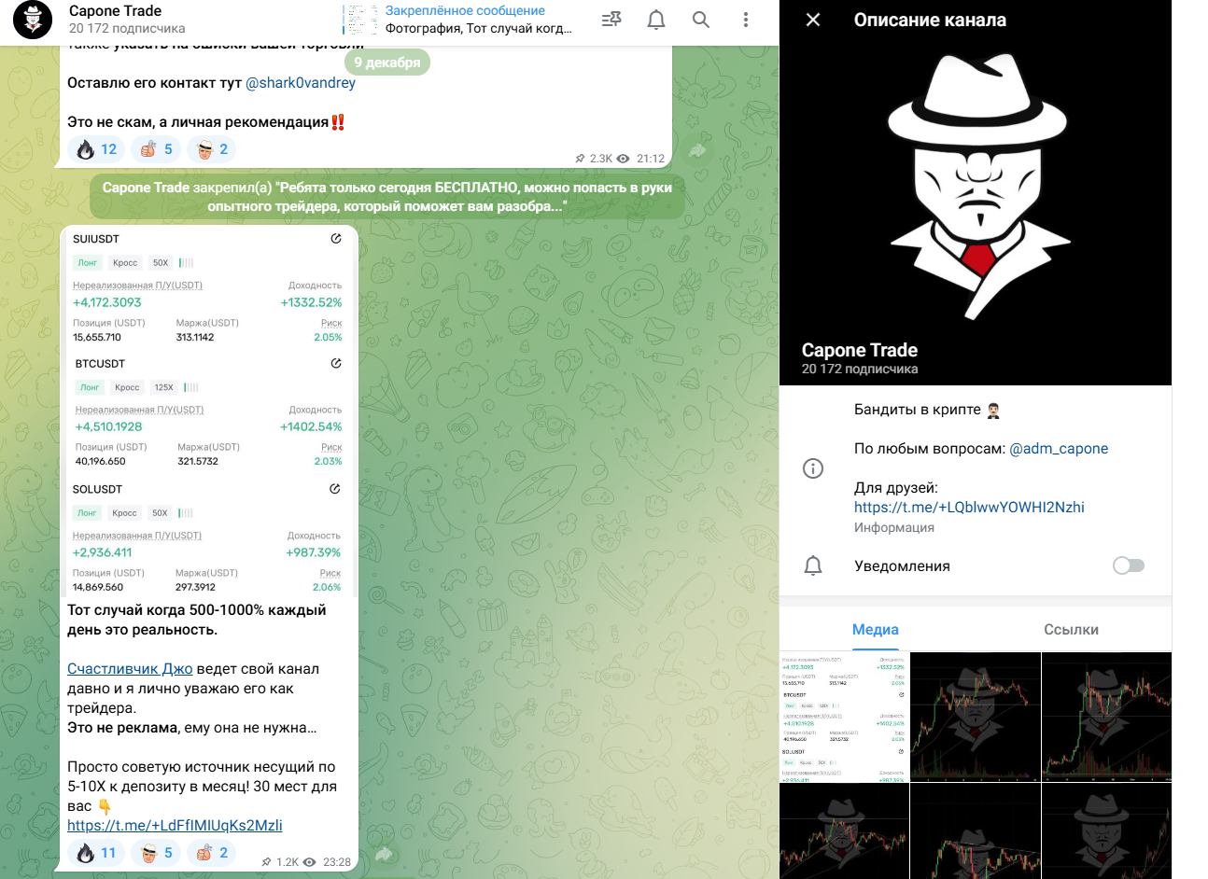Open the second media thumbnail in top row
Viewport: 1208px width, 879px height.
tap(976, 717)
